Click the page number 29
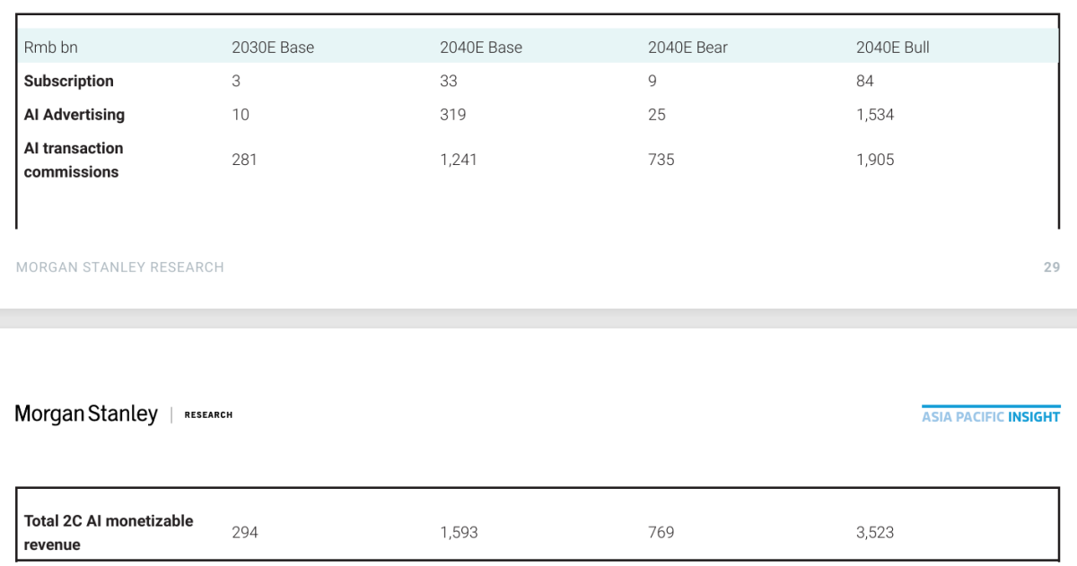 click(x=1052, y=267)
